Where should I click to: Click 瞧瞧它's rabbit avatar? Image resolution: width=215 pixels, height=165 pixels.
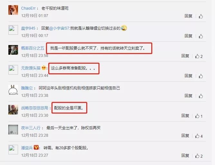pos(13,90)
